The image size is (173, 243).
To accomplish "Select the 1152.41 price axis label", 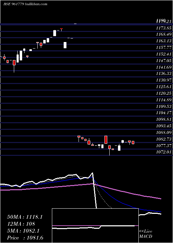I will [x=164, y=54].
